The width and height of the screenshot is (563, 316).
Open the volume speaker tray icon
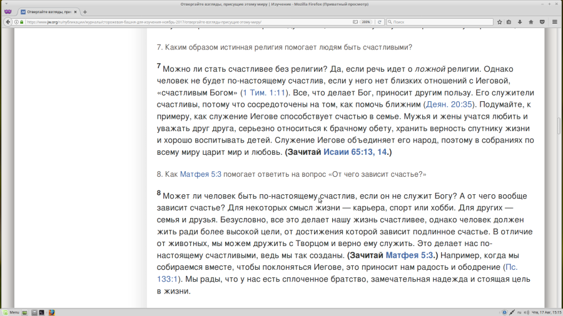526,312
